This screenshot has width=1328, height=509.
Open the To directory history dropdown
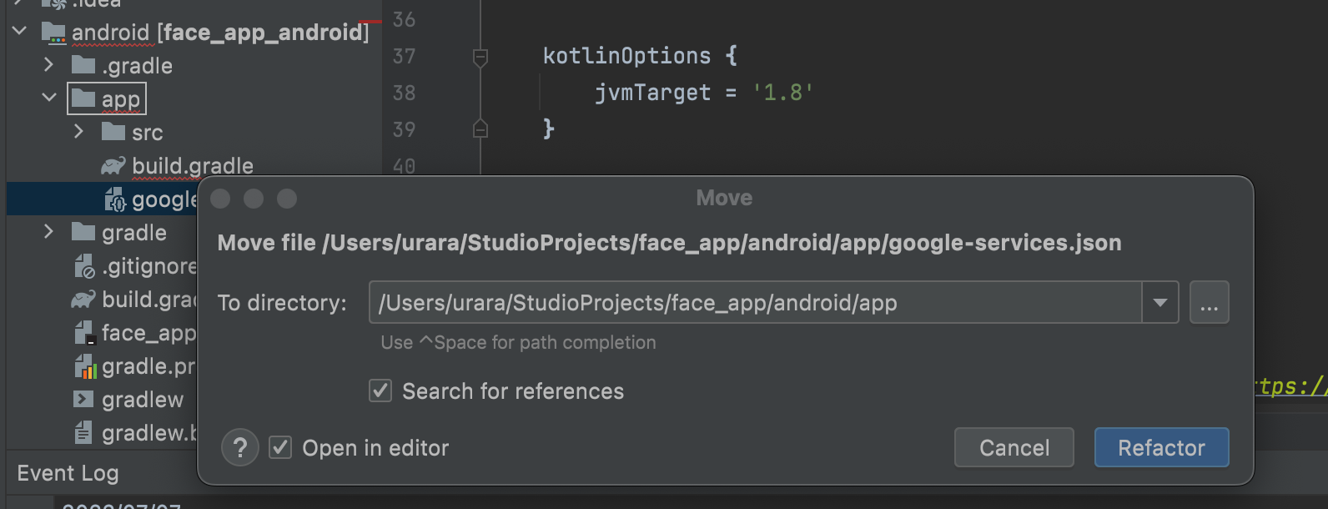(1159, 303)
